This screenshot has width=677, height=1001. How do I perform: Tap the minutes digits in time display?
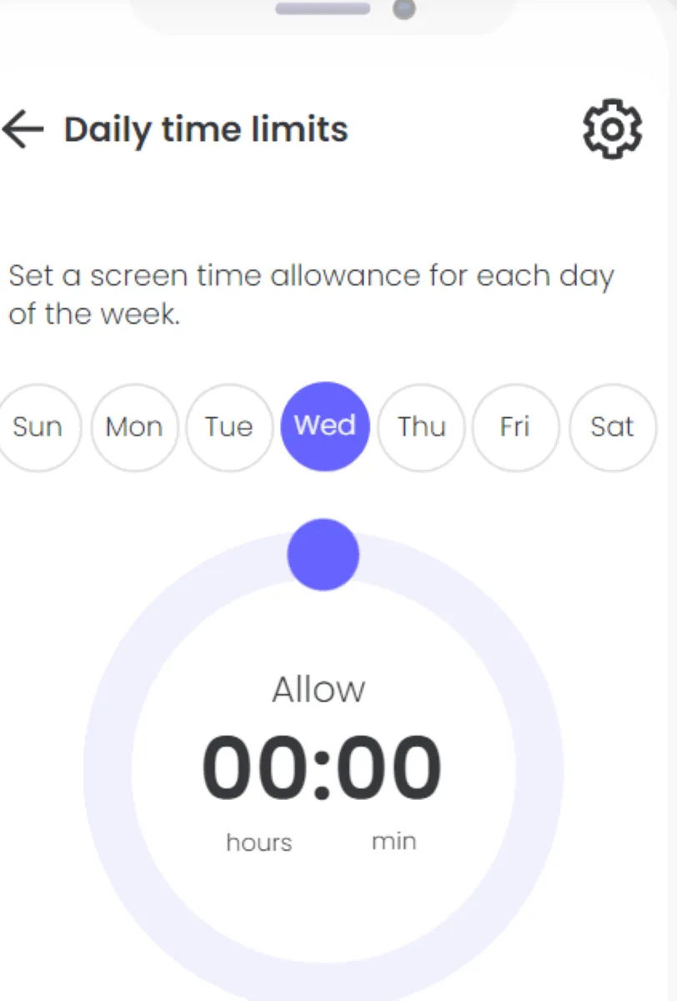(x=390, y=767)
